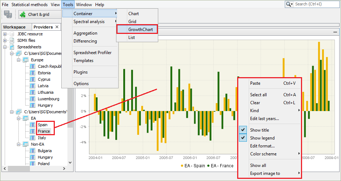Image resolution: width=341 pixels, height=181 pixels.
Task: Expand the JDBC resource tree node
Action: coord(5,34)
